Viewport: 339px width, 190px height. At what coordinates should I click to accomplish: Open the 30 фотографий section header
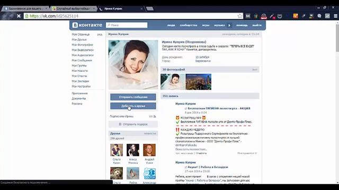tap(210, 70)
